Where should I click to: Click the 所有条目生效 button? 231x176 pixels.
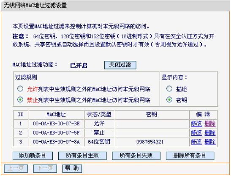82,156
